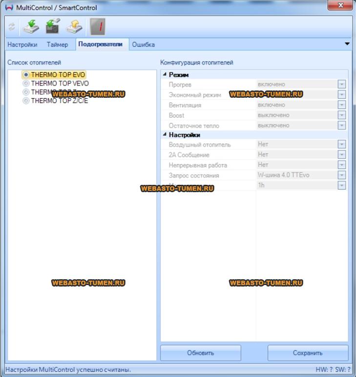Collapse the Настройки property group

pyautogui.click(x=165, y=134)
